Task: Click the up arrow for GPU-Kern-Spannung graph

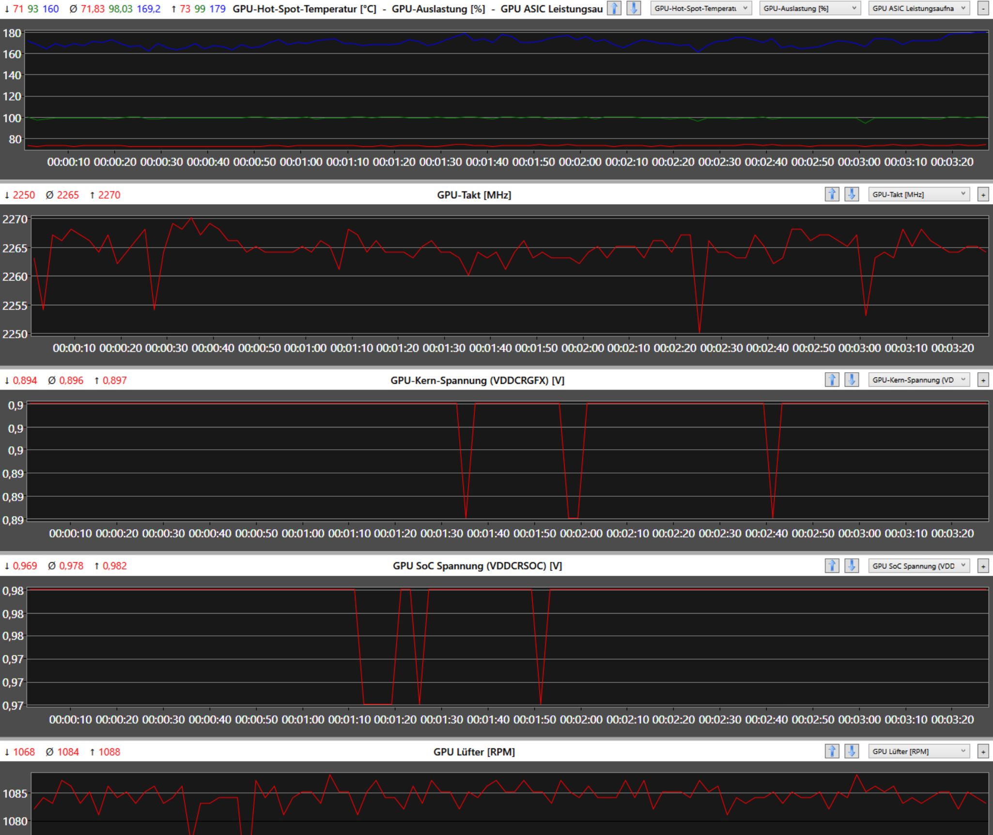Action: (x=832, y=380)
